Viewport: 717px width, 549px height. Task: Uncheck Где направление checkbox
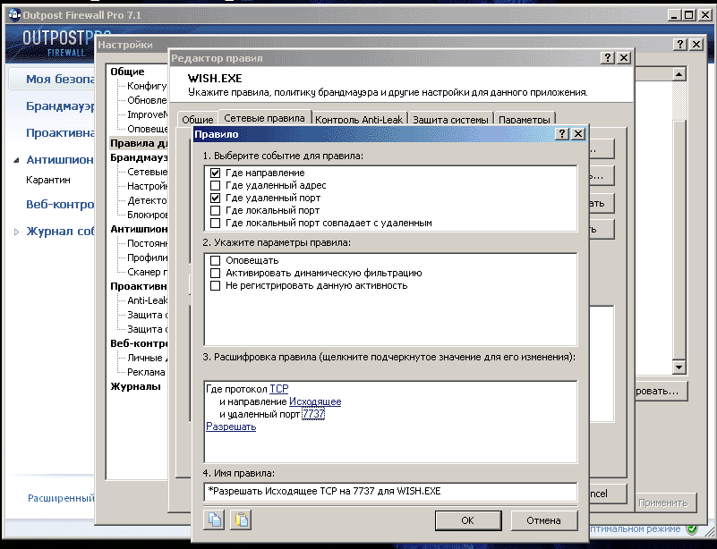coord(215,173)
